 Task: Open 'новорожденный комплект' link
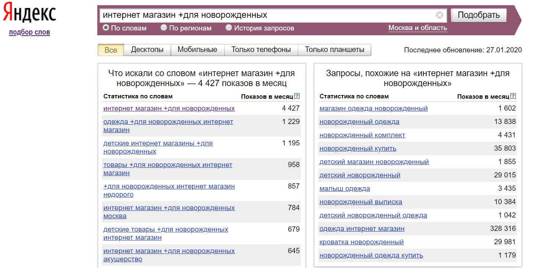click(362, 135)
